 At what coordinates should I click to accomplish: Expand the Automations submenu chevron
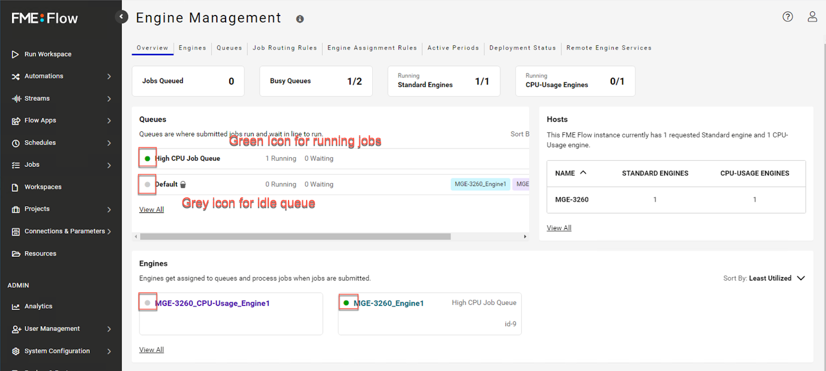pos(109,76)
